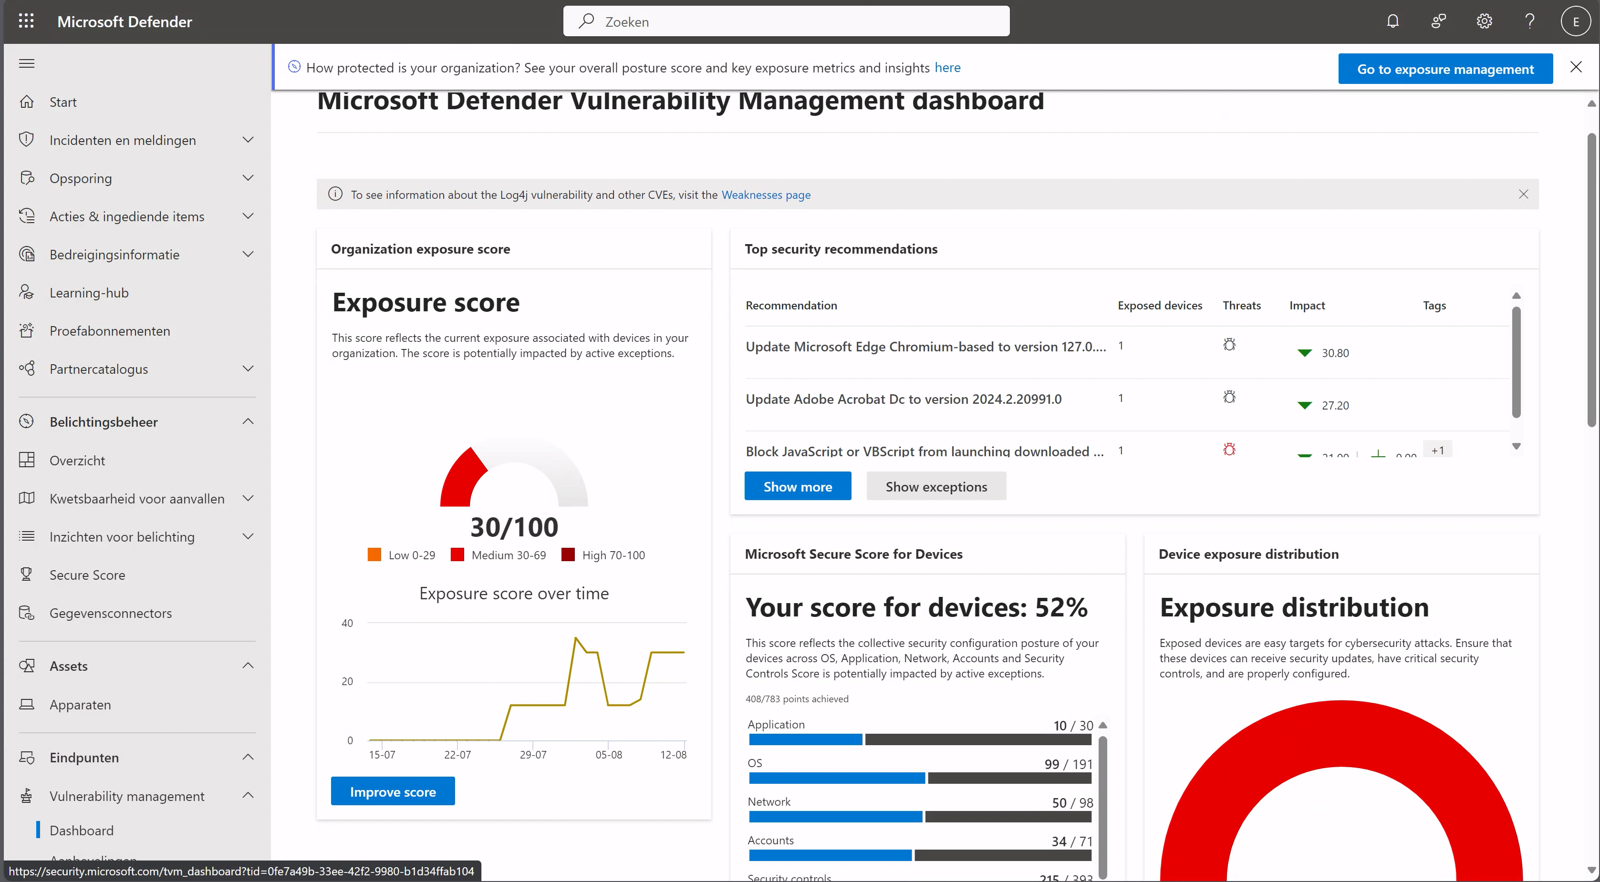Image resolution: width=1600 pixels, height=882 pixels.
Task: Expand Incidenten en meldingen chevron
Action: (x=248, y=140)
